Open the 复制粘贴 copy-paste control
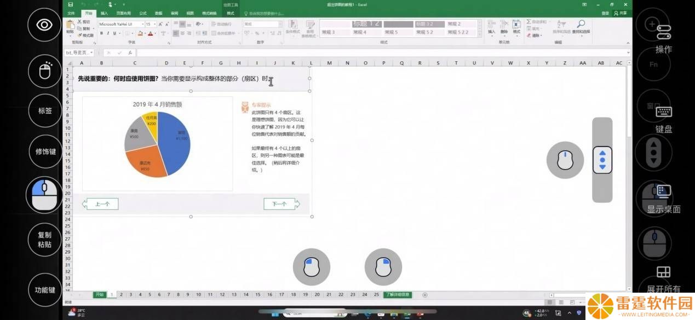695x320 pixels. pyautogui.click(x=45, y=240)
